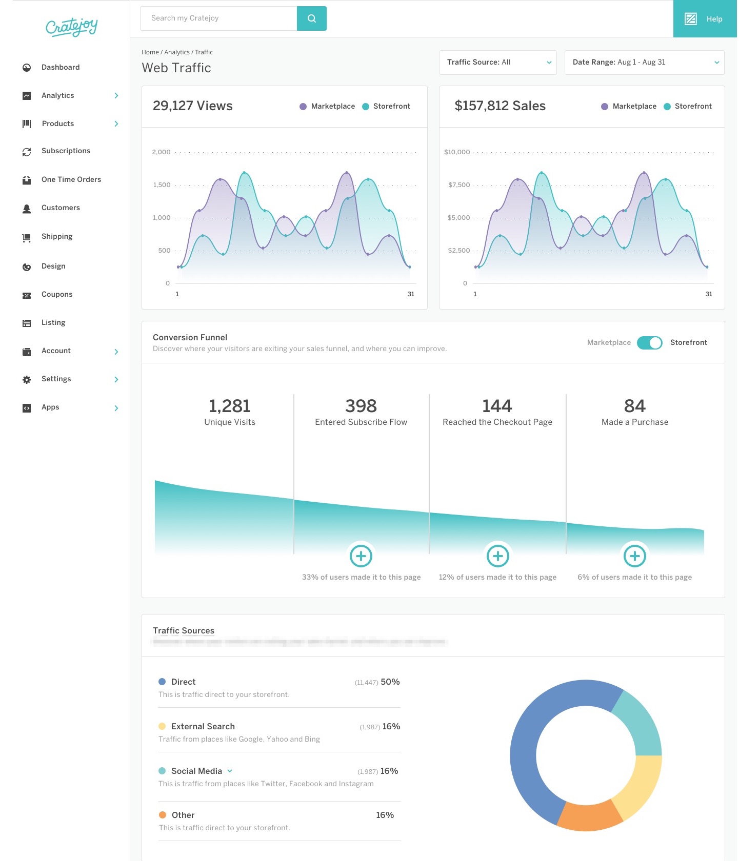Click the Apps code icon

27,408
